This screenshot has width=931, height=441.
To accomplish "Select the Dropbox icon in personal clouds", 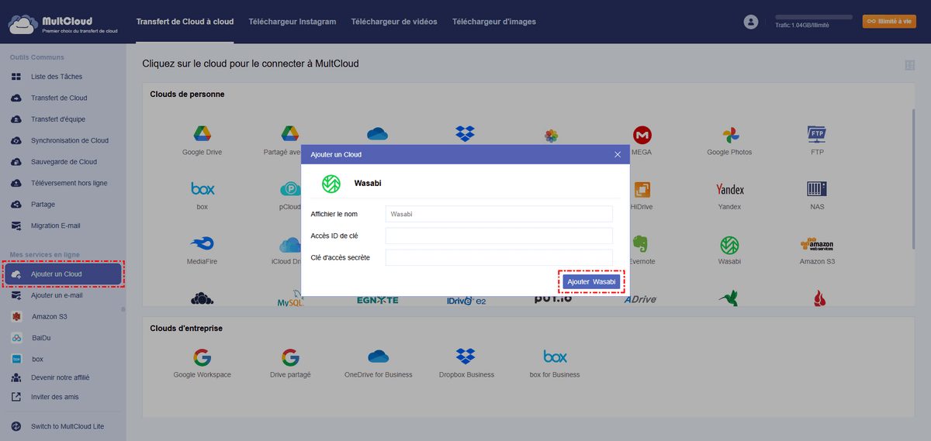I will [465, 133].
